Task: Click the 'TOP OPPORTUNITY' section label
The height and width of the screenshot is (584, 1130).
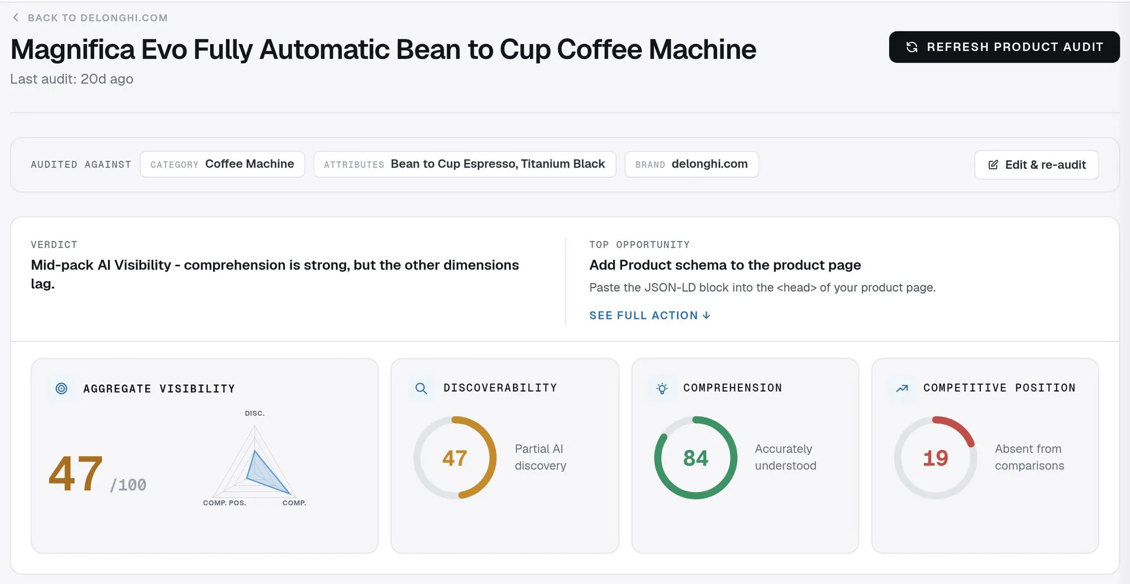Action: [x=639, y=245]
